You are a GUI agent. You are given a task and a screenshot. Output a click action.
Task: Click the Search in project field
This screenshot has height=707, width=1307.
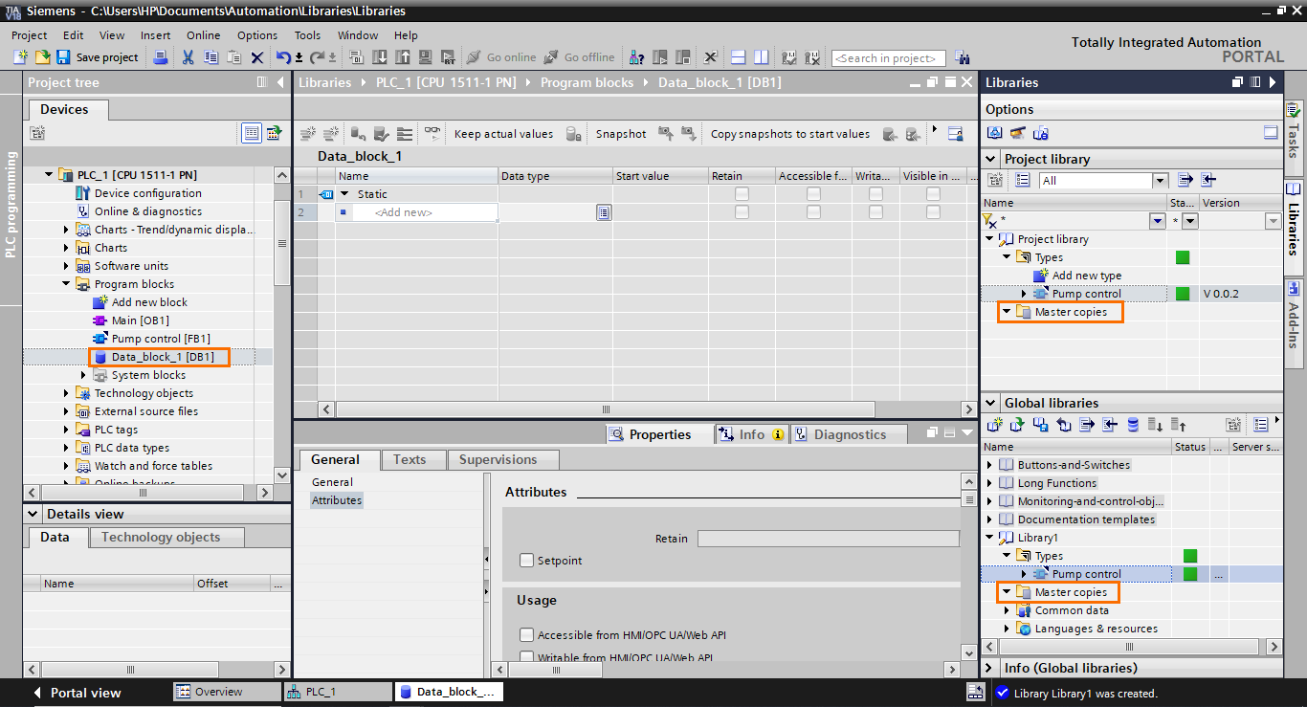(887, 58)
